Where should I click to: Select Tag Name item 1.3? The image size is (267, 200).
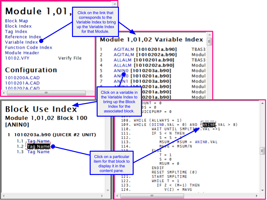pos(38,152)
